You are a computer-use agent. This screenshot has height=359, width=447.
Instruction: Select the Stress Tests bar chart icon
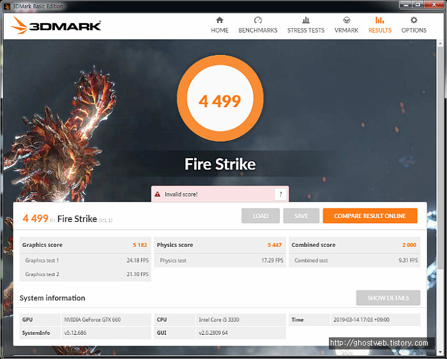coord(306,20)
